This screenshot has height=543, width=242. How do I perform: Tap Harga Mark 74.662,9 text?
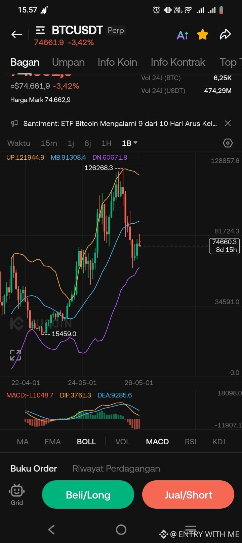pos(40,100)
